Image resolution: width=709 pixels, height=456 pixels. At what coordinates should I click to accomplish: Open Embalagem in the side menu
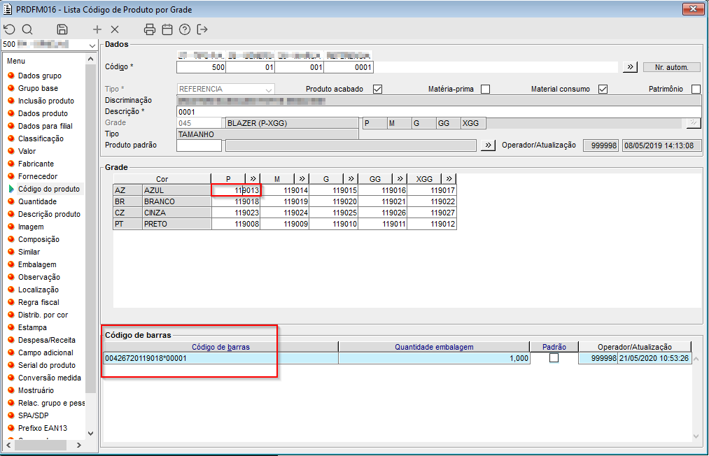[37, 264]
